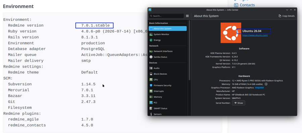The height and width of the screenshot is (133, 302).
Task: Open Samba Status entry
Action: coord(167,57)
